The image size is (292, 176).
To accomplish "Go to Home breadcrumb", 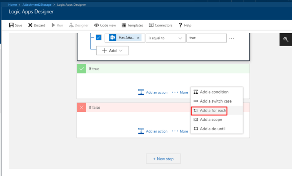I will tap(13, 4).
